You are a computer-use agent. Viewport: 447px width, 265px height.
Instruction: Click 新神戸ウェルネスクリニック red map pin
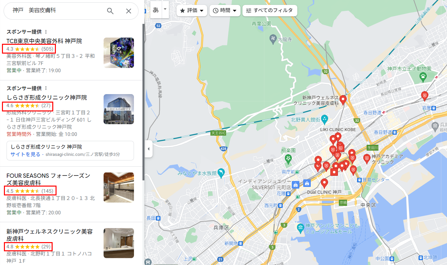coord(343,99)
